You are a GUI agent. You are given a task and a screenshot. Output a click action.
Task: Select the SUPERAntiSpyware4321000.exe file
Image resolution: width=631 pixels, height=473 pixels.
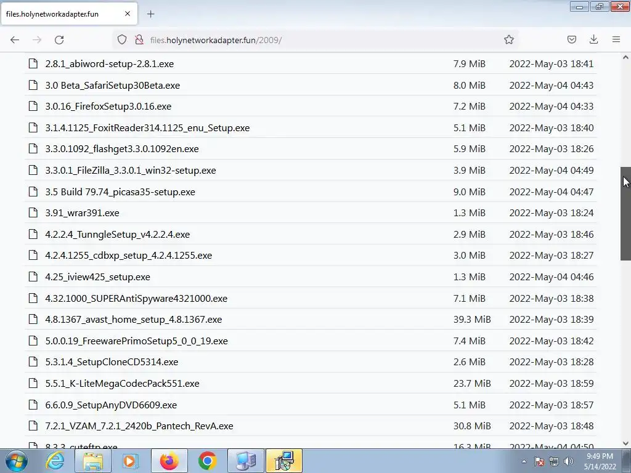point(136,299)
